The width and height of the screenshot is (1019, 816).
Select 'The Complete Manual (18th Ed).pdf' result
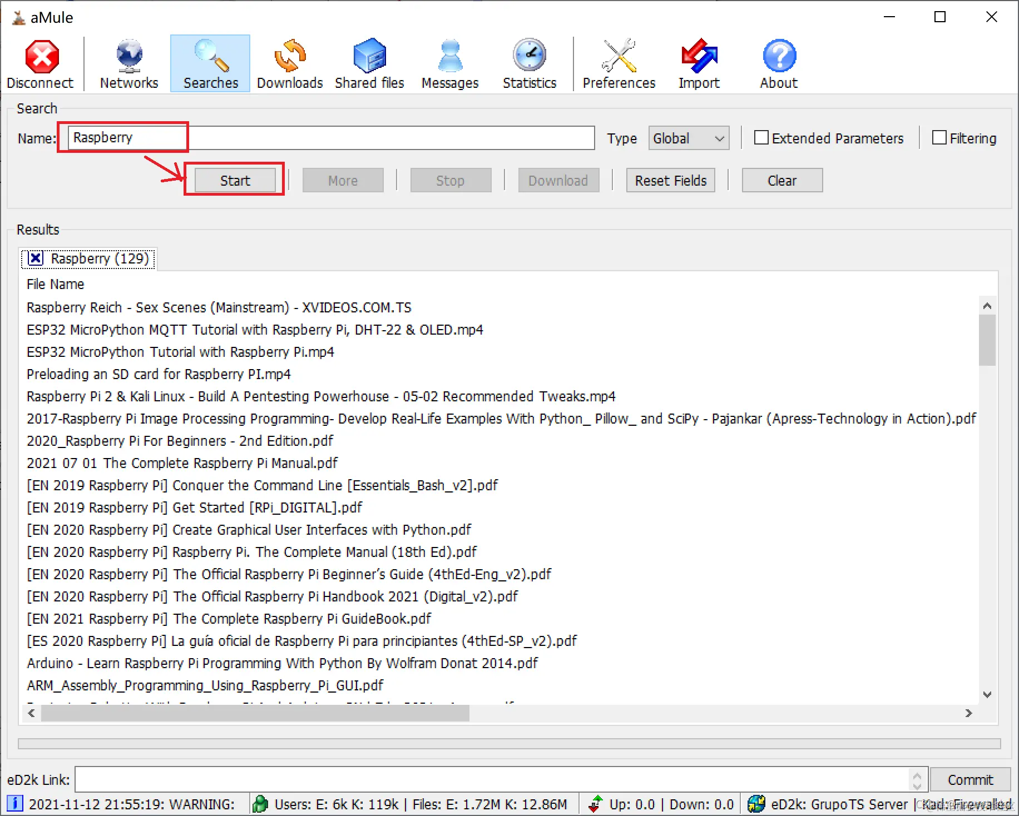tap(251, 552)
